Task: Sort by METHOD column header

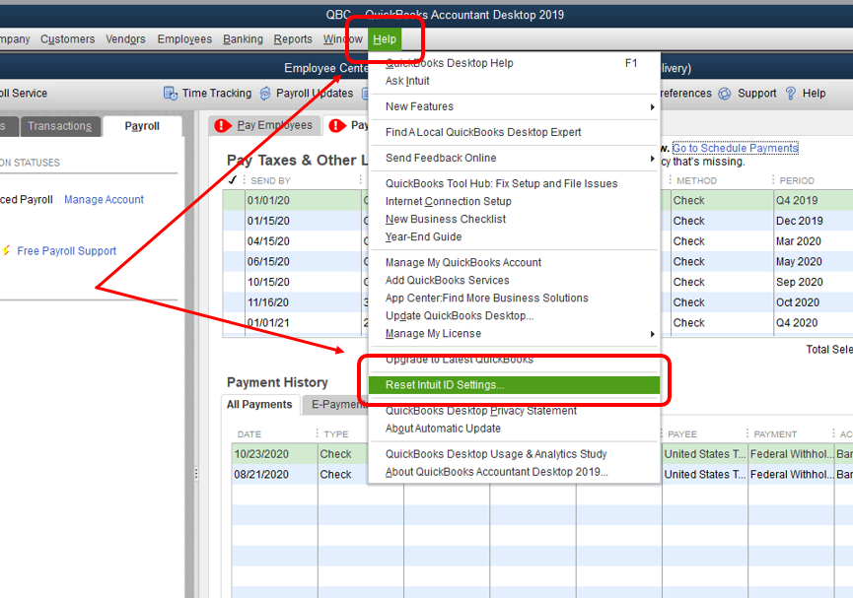Action: (x=696, y=180)
